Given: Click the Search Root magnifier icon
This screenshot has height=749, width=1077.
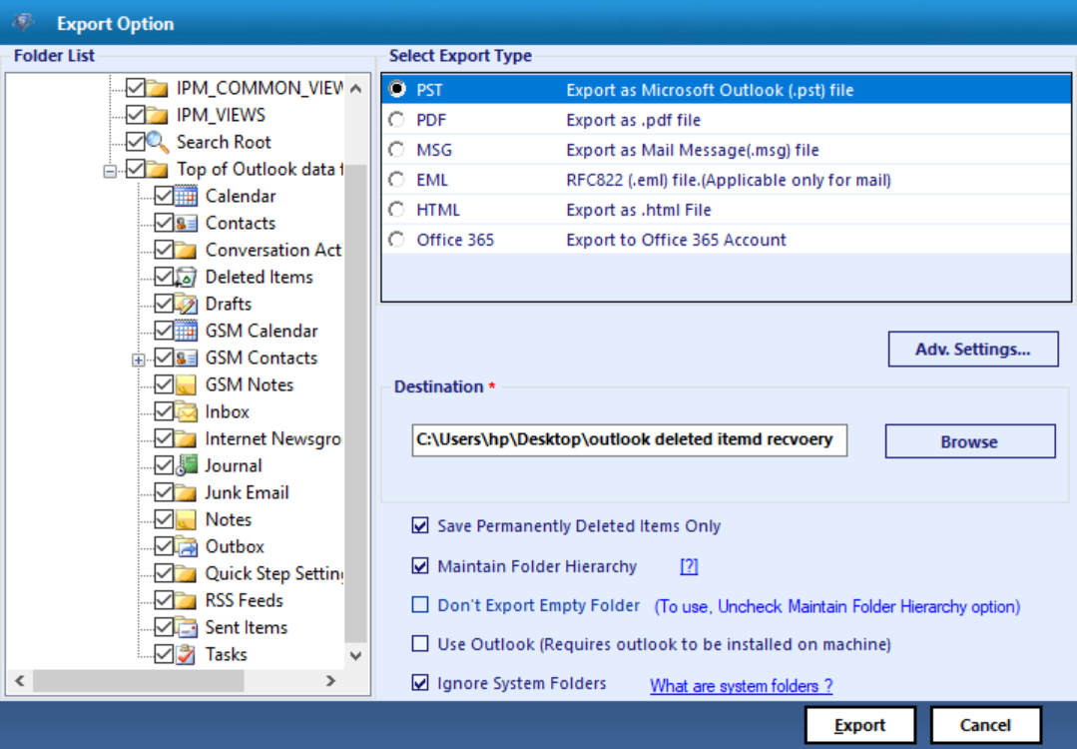Looking at the screenshot, I should click(x=158, y=142).
